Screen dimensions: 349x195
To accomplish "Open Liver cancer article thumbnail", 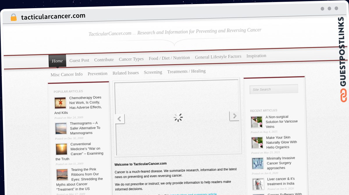I will click(x=258, y=184).
